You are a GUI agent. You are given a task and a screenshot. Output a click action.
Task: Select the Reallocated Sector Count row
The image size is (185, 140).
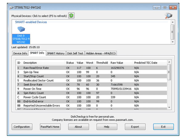tap(92, 80)
